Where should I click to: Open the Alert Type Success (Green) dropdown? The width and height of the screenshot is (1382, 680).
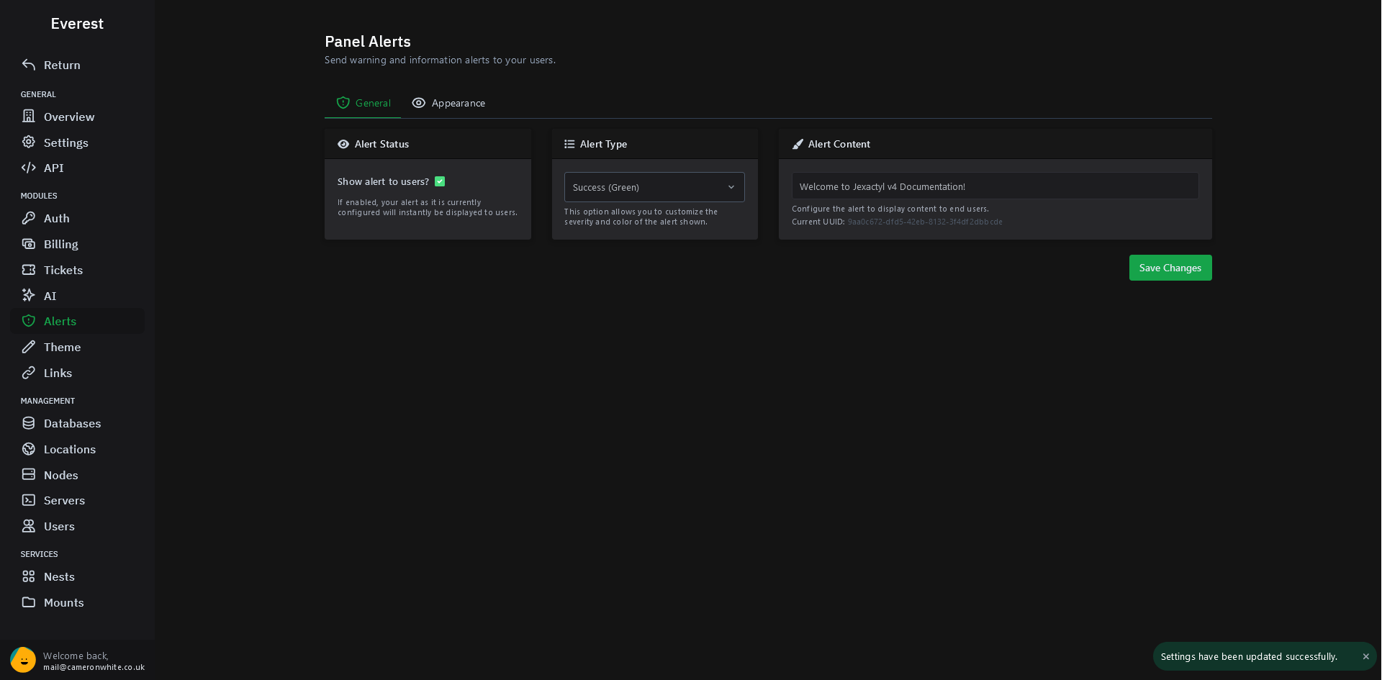tap(654, 187)
